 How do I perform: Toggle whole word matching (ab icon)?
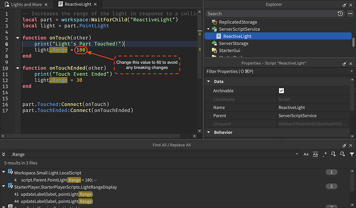[315, 154]
